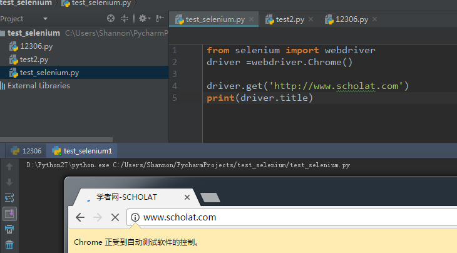This screenshot has height=253, width=457.
Task: Collapse the test_selenium project folder
Action: (x=3, y=33)
